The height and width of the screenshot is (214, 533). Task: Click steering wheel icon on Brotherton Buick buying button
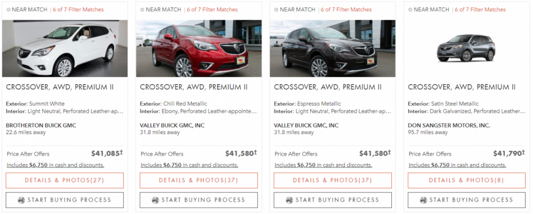21,200
